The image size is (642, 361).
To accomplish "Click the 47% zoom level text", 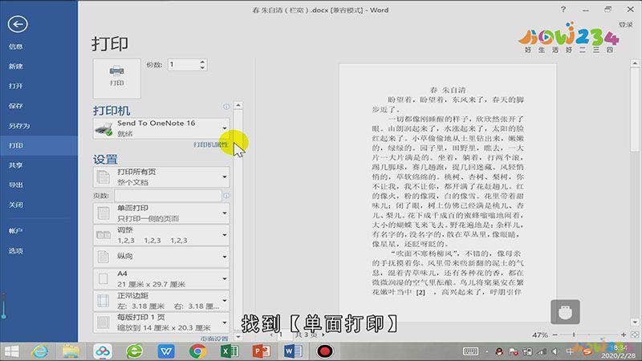I will tap(540, 335).
